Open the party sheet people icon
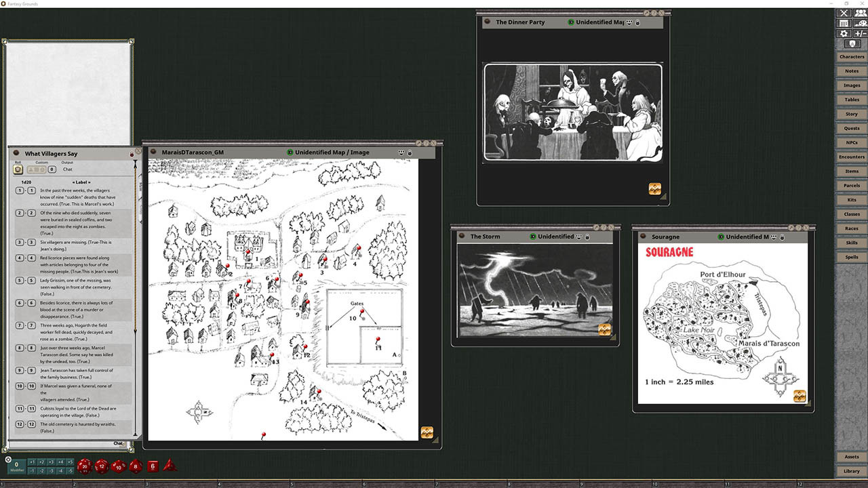The height and width of the screenshot is (488, 868). 860,13
